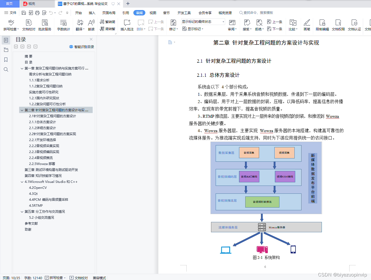Open the search icon in the left sidebar
Screen dimensions: 371x280
[x=6, y=69]
